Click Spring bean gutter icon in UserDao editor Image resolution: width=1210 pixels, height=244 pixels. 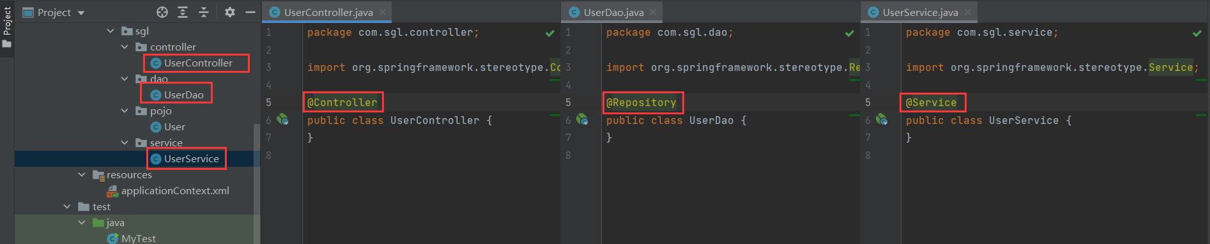pyautogui.click(x=582, y=119)
